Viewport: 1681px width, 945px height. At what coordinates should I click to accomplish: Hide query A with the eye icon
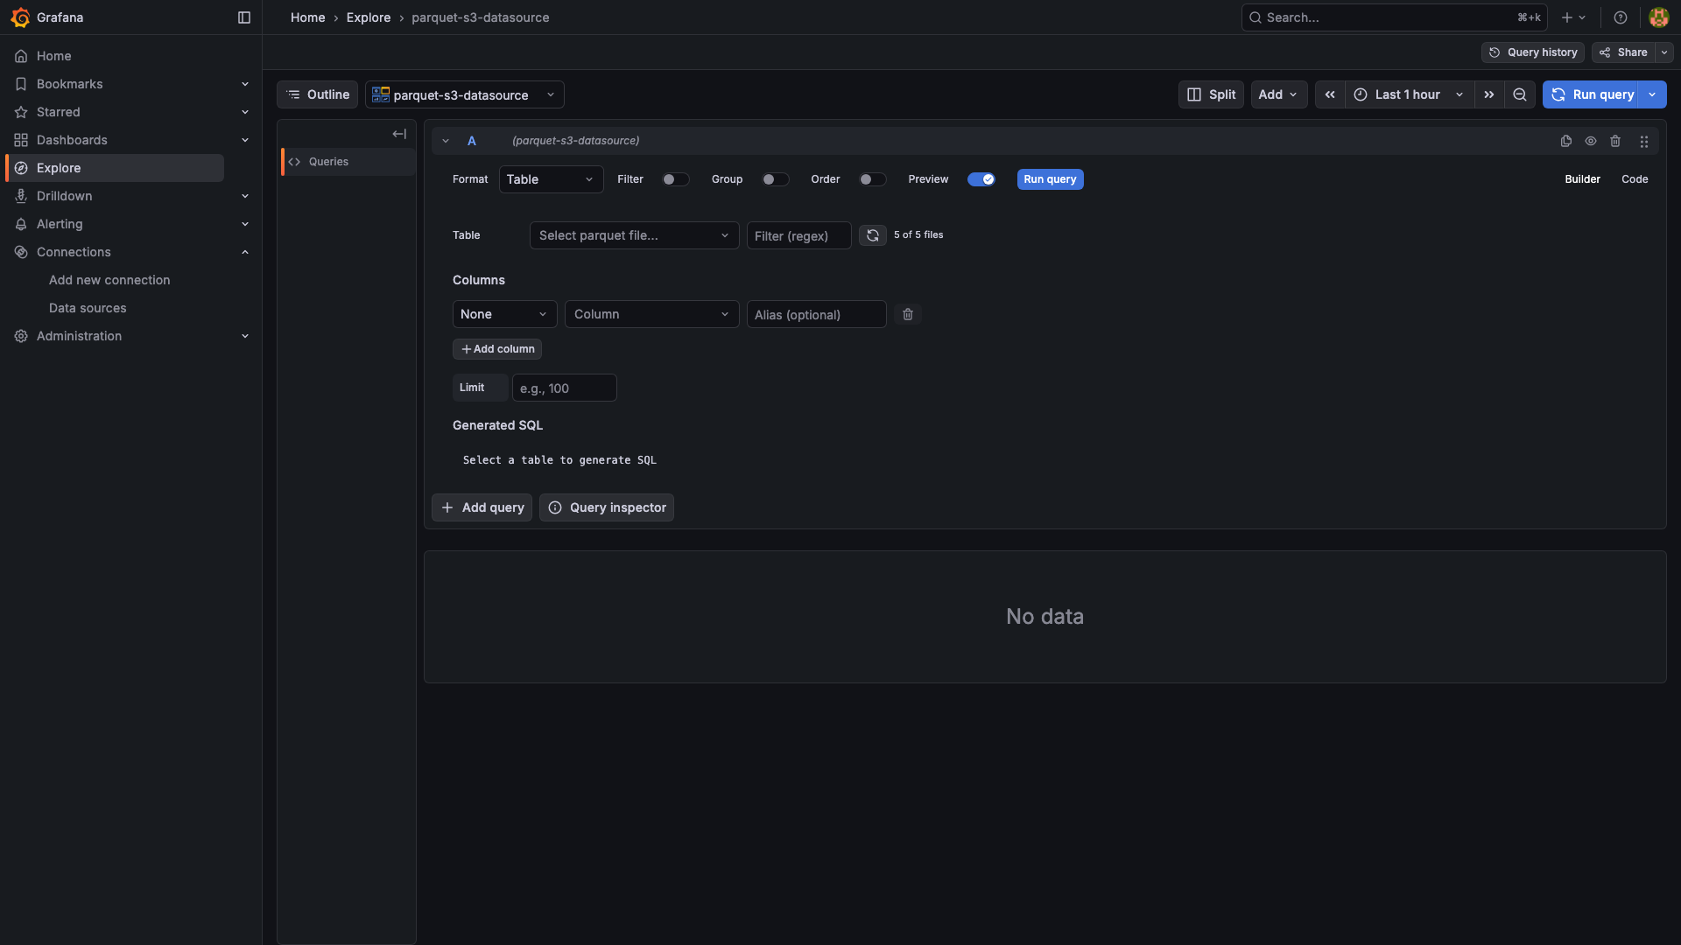tap(1591, 141)
